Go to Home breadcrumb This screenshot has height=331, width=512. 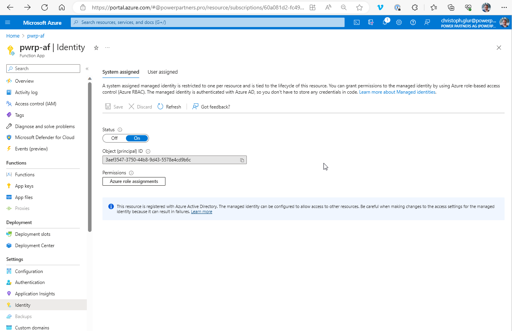click(x=13, y=36)
